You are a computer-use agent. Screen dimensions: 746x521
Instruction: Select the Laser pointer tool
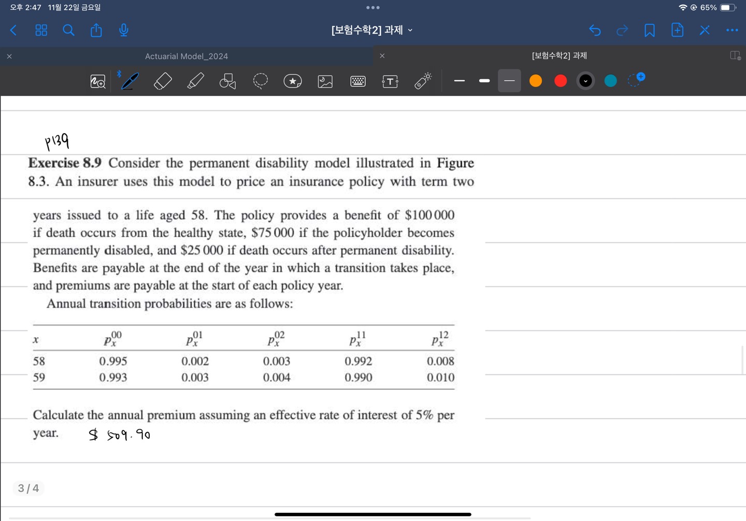423,81
